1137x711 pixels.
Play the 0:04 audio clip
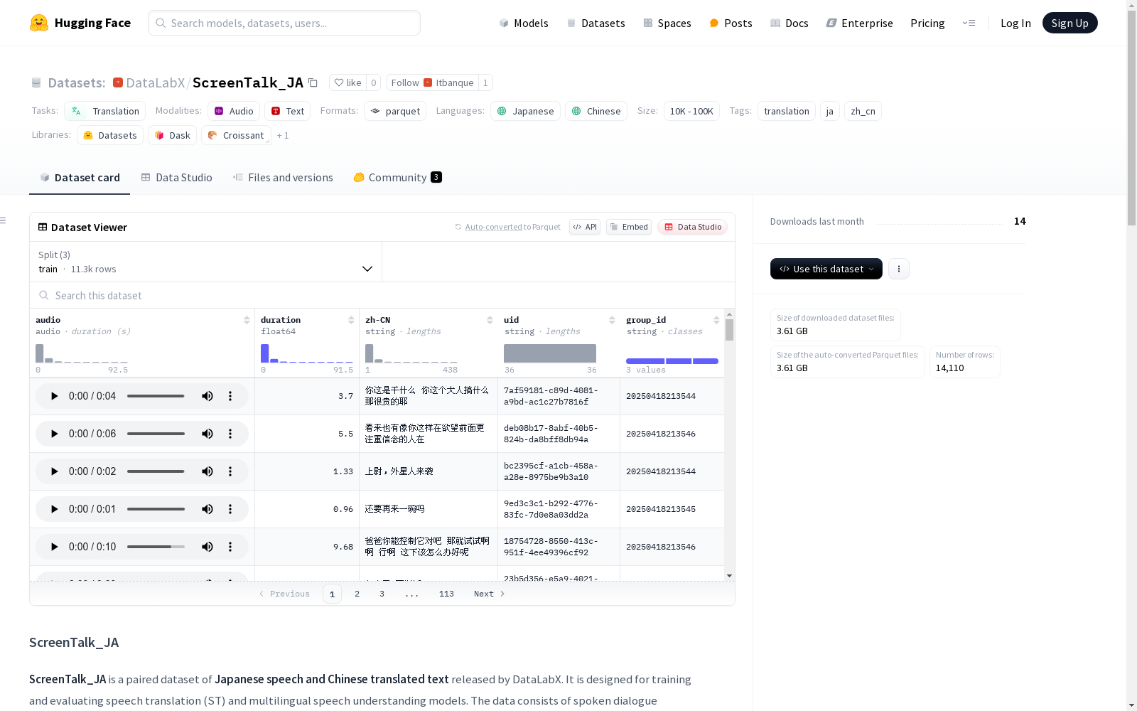tap(54, 396)
